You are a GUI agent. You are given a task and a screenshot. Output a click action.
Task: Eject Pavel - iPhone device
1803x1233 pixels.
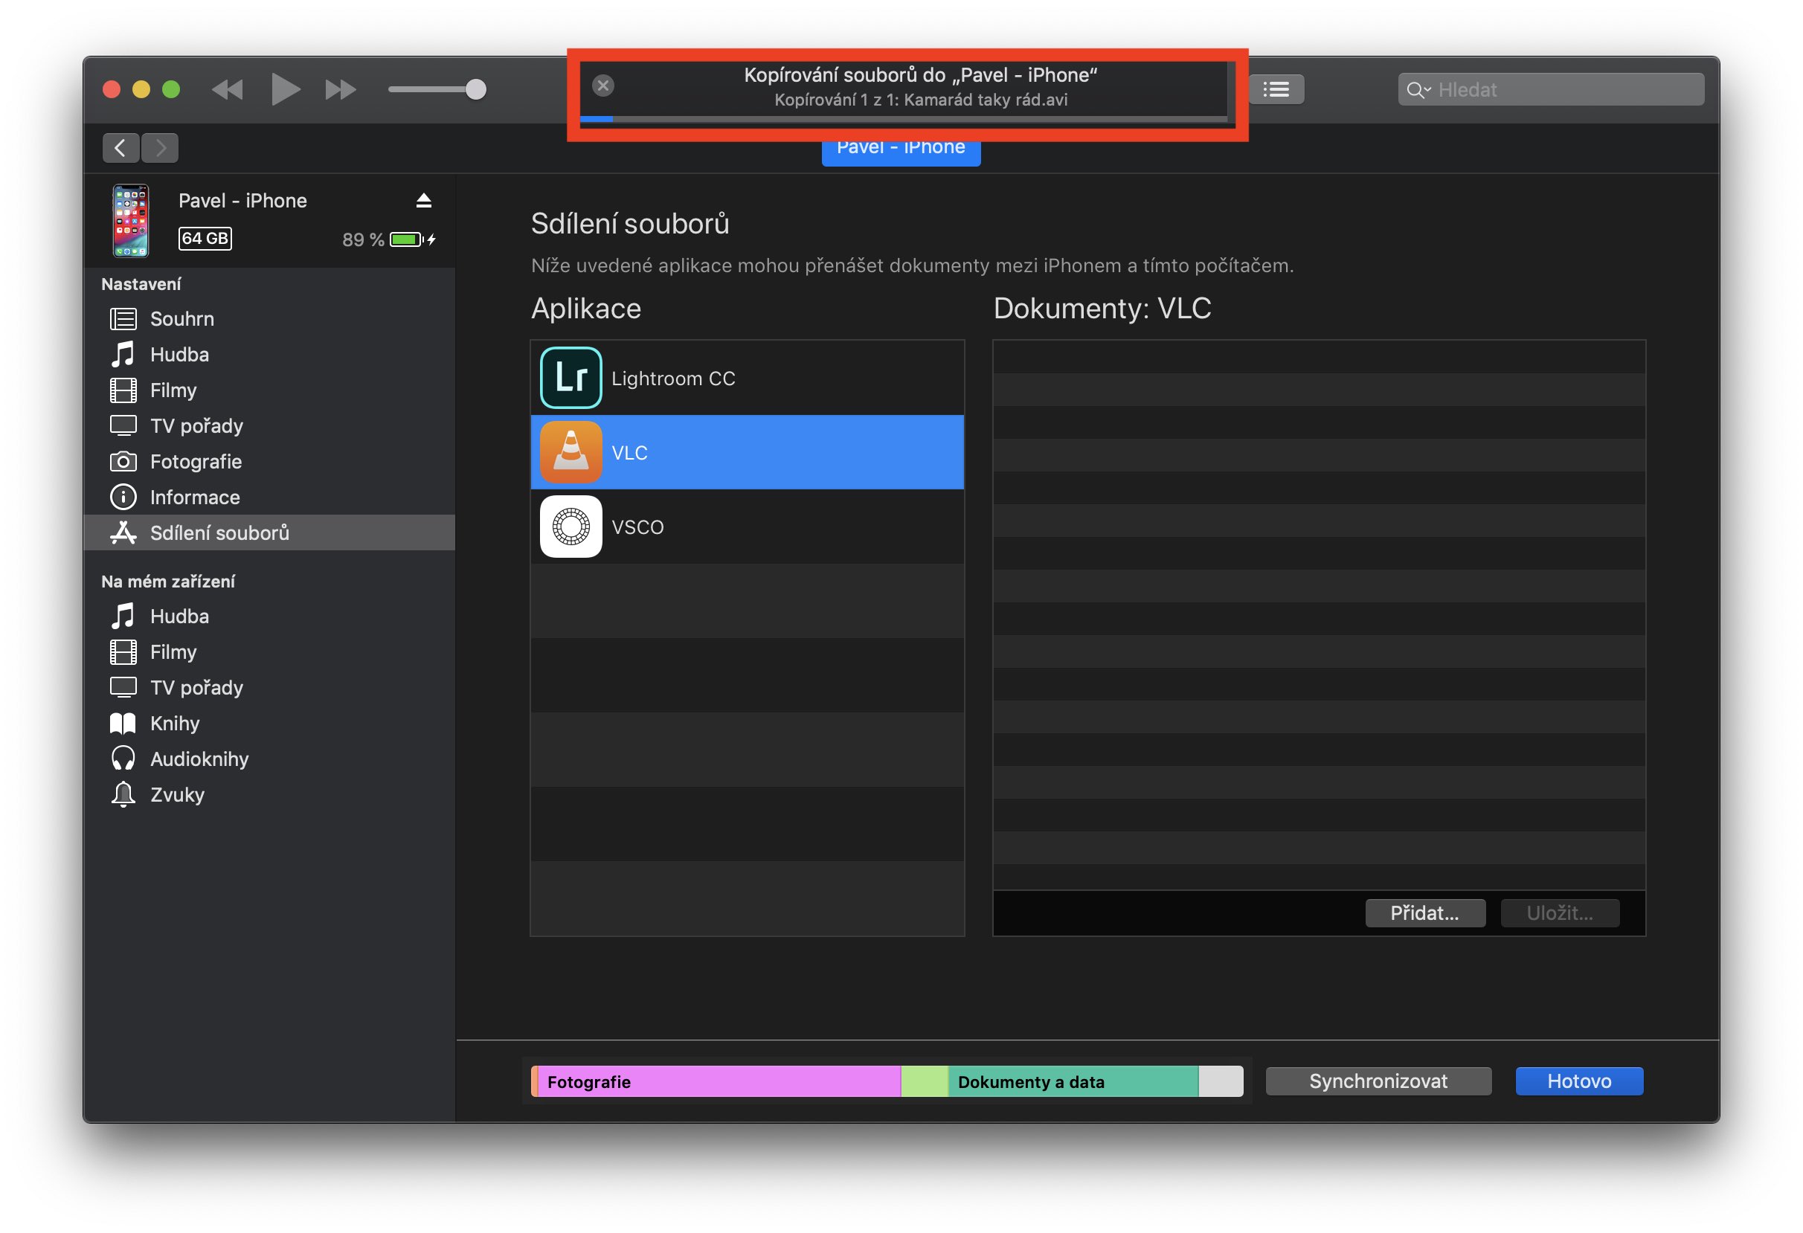tap(423, 201)
